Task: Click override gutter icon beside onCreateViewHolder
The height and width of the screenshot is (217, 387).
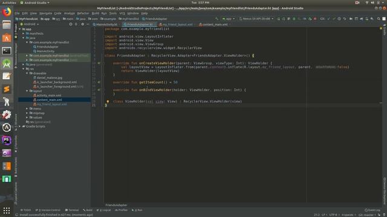Action: (99, 63)
